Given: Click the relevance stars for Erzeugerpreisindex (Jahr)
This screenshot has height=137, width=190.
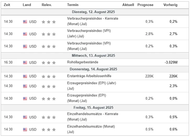Looking at the screenshot, I should (x=48, y=86).
